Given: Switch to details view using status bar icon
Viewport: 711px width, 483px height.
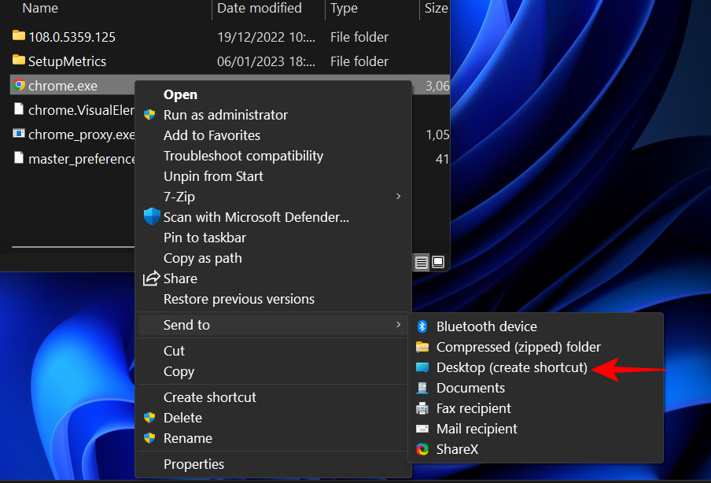Looking at the screenshot, I should [422, 261].
